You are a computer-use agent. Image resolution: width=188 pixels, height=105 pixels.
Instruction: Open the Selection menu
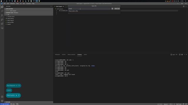pyautogui.click(x=12, y=3)
